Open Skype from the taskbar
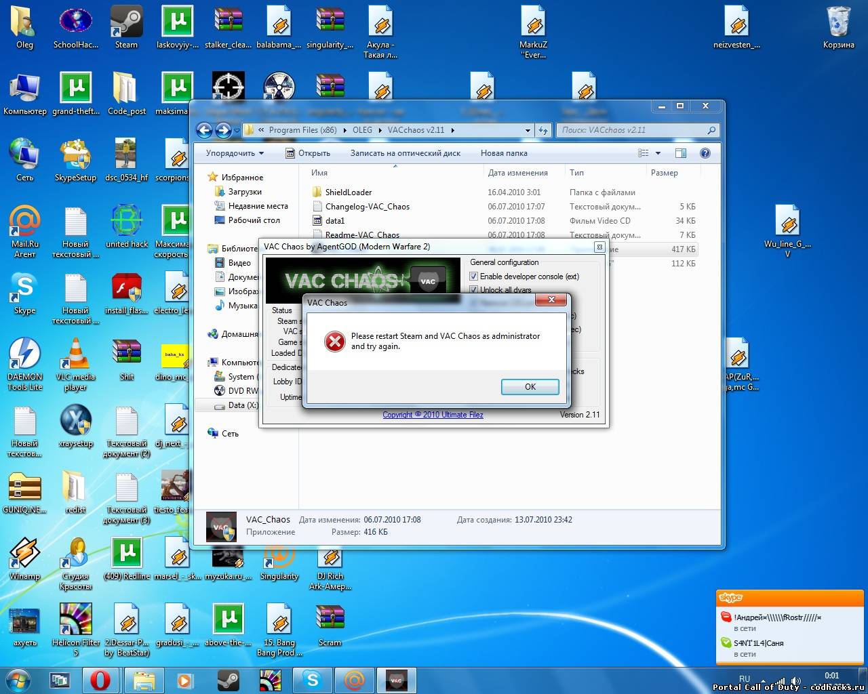868x694 pixels. 313,680
